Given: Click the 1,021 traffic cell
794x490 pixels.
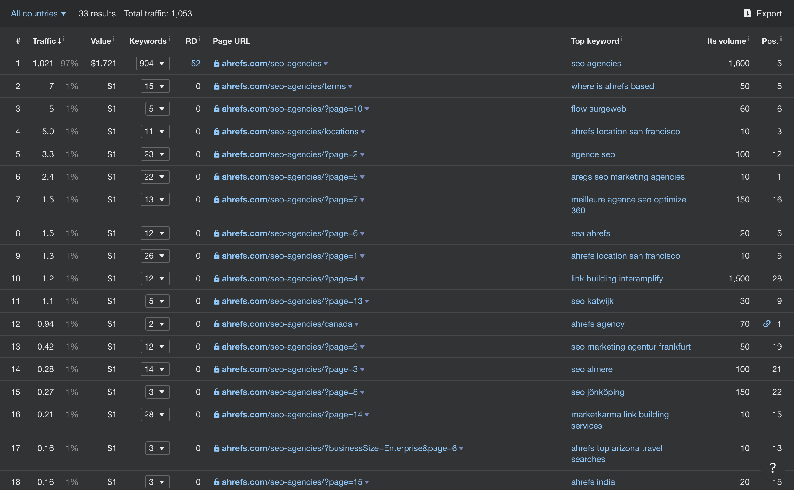Looking at the screenshot, I should 43,63.
